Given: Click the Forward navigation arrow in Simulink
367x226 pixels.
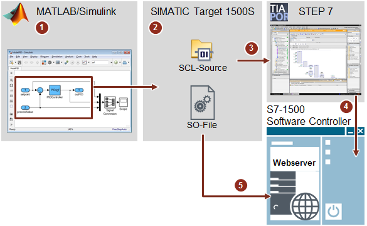Looking at the screenshot, I should tap(32, 62).
